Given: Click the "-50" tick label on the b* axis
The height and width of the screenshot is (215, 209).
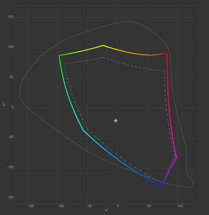Looking at the screenshot, I should (x=11, y=137).
